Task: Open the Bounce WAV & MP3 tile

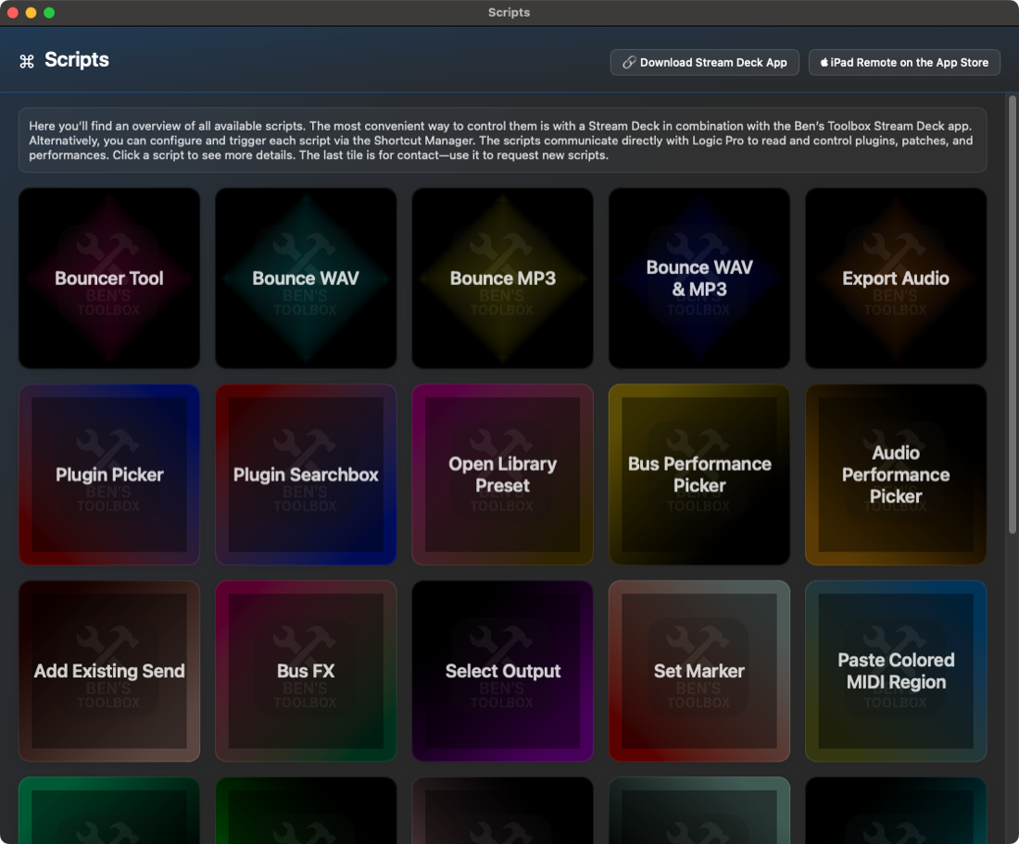Action: tap(699, 279)
